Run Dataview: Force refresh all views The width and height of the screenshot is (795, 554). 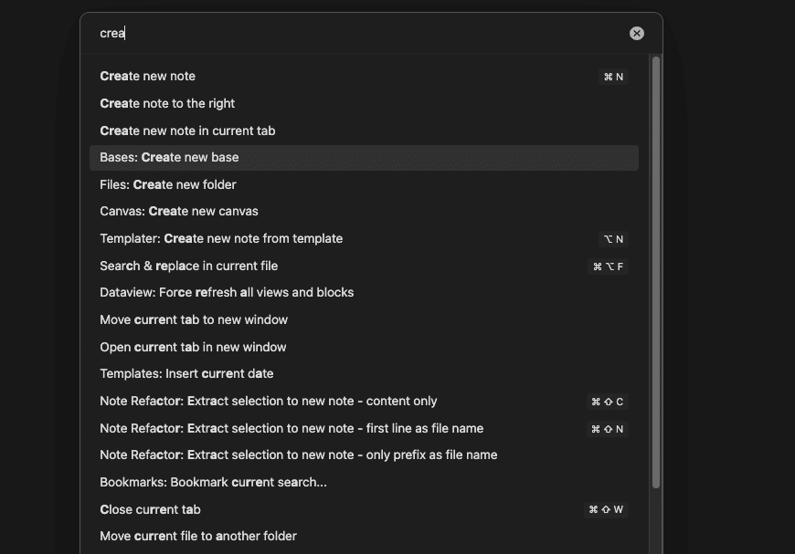(227, 293)
